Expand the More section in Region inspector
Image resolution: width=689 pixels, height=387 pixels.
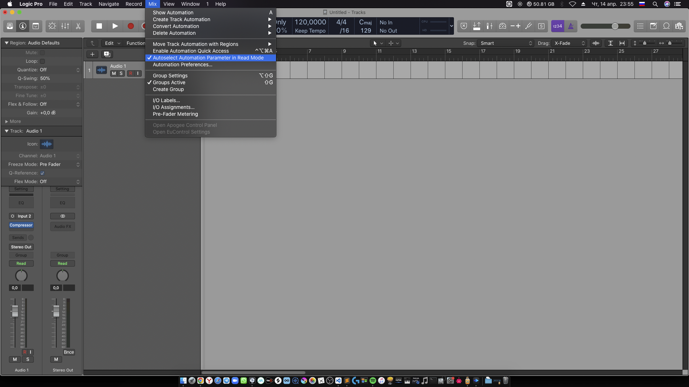pyautogui.click(x=13, y=121)
